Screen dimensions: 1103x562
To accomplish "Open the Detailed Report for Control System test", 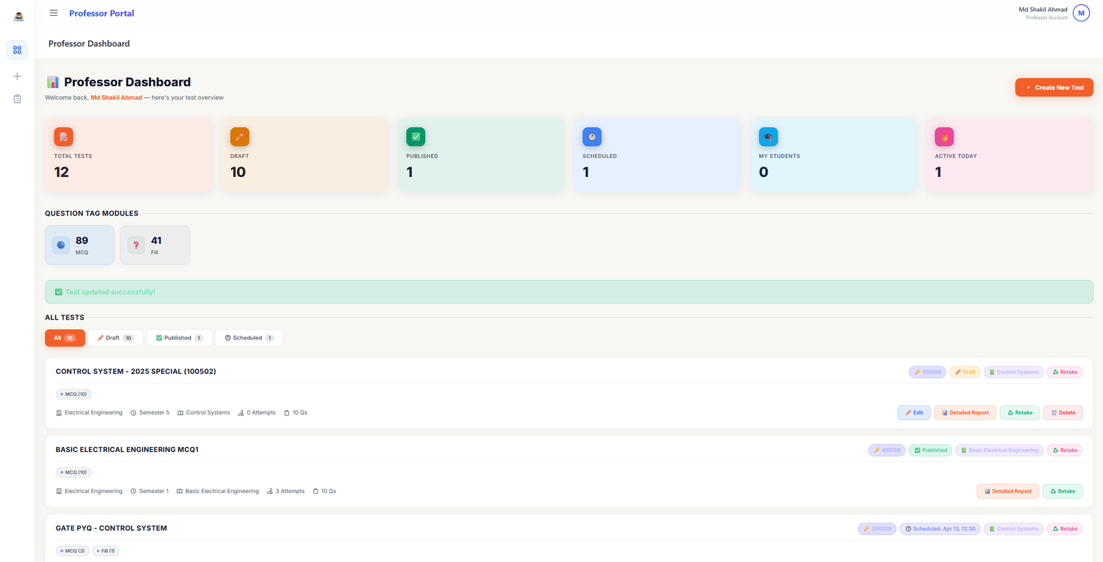I will tap(964, 412).
